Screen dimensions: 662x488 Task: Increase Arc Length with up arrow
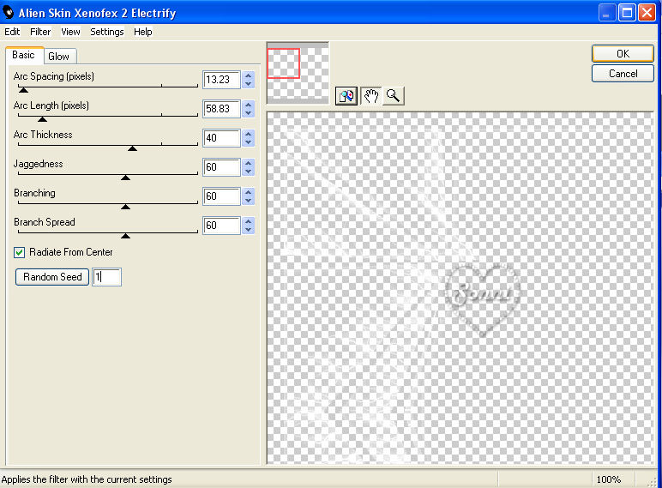coord(249,105)
